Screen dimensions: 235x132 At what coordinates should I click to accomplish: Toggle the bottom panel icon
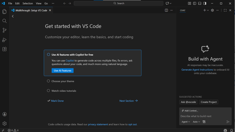tap(200, 3)
